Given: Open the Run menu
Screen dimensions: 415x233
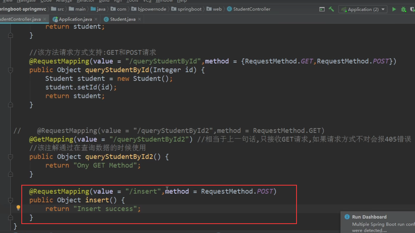Looking at the screenshot, I should 118,1.
